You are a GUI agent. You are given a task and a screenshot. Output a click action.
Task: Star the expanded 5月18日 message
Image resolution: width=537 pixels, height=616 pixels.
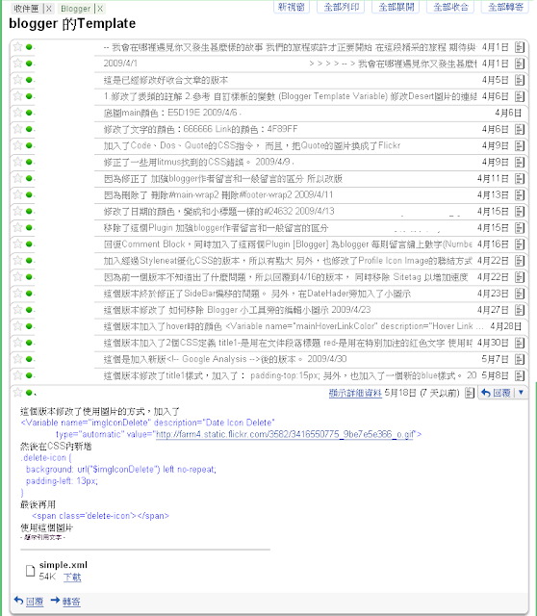click(17, 392)
